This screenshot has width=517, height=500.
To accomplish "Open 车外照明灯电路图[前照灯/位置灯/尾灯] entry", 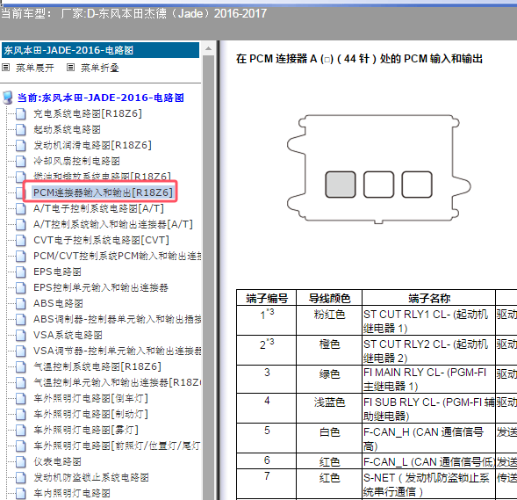I will pyautogui.click(x=117, y=446).
